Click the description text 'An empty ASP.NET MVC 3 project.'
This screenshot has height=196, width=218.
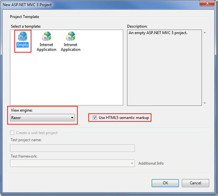tap(158, 33)
